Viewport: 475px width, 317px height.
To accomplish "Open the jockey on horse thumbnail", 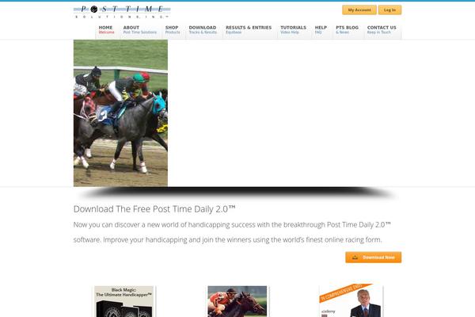I will click(237, 301).
